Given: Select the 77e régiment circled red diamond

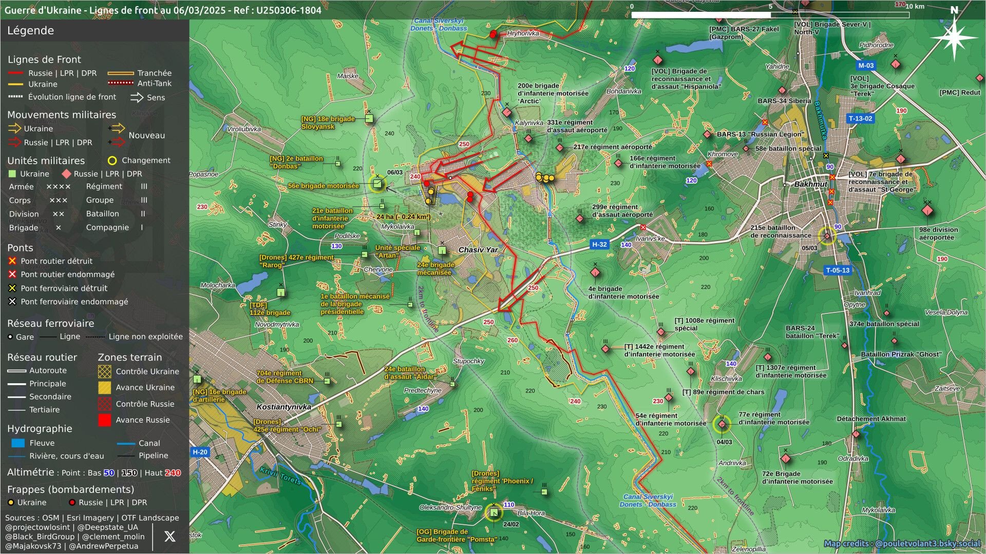Looking at the screenshot, I should click(722, 424).
